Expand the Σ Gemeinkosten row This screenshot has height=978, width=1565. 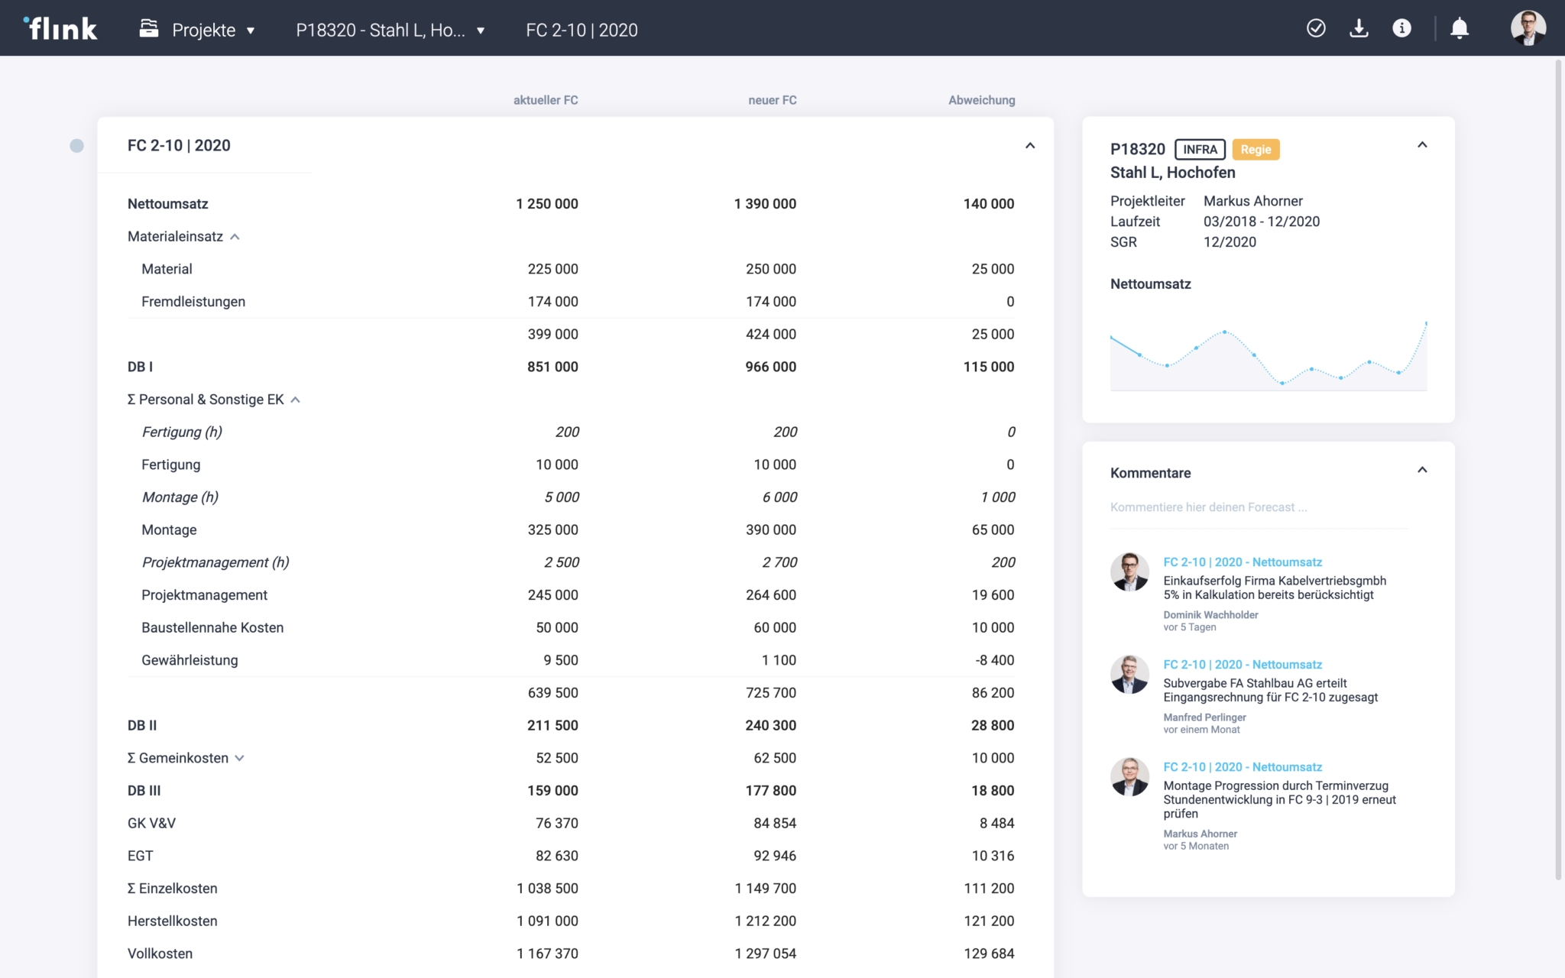coord(239,758)
